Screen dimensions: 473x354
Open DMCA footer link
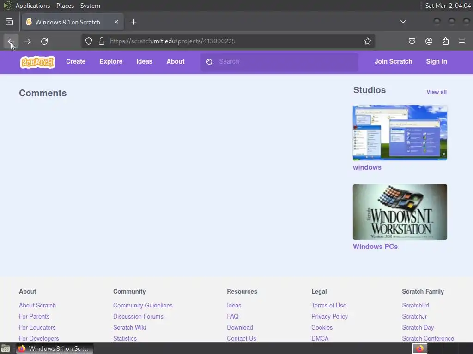[x=320, y=339]
